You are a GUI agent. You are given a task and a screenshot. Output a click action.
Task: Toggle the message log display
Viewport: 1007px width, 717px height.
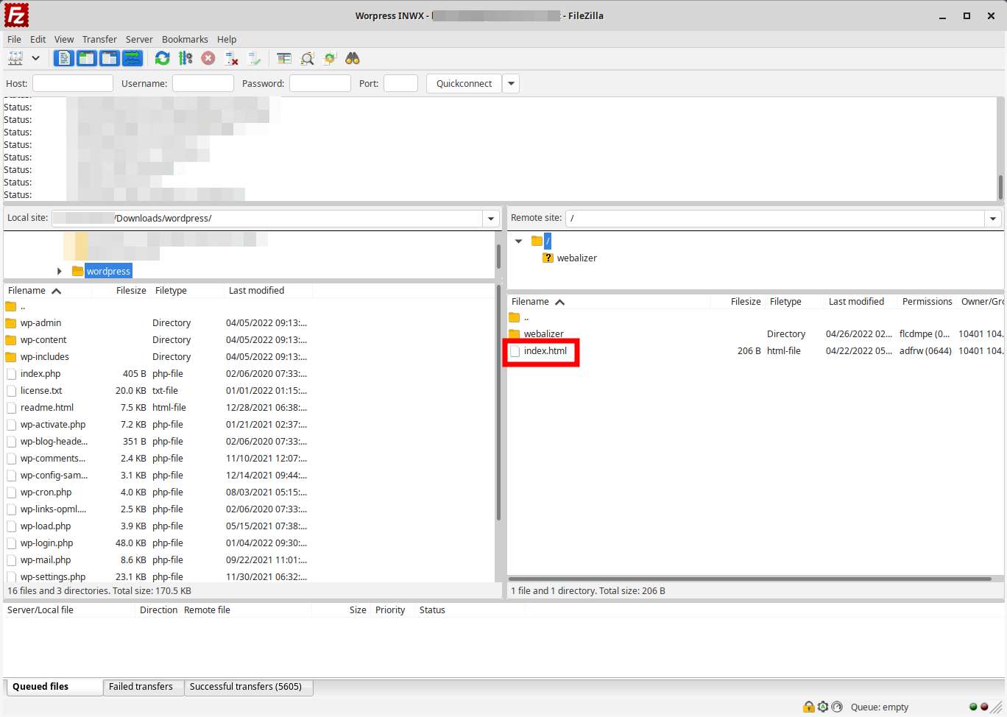pos(64,58)
